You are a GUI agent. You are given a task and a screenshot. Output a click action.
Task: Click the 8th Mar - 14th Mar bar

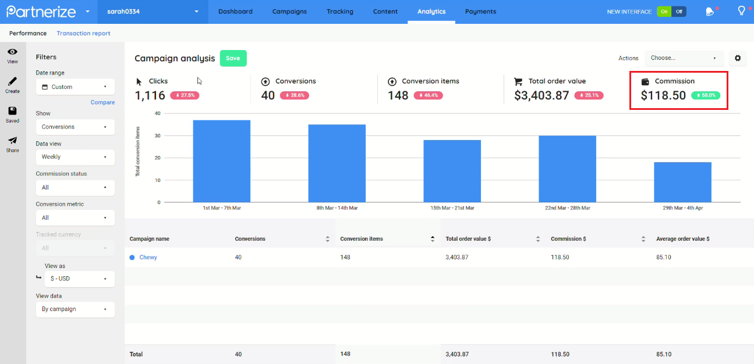(337, 163)
